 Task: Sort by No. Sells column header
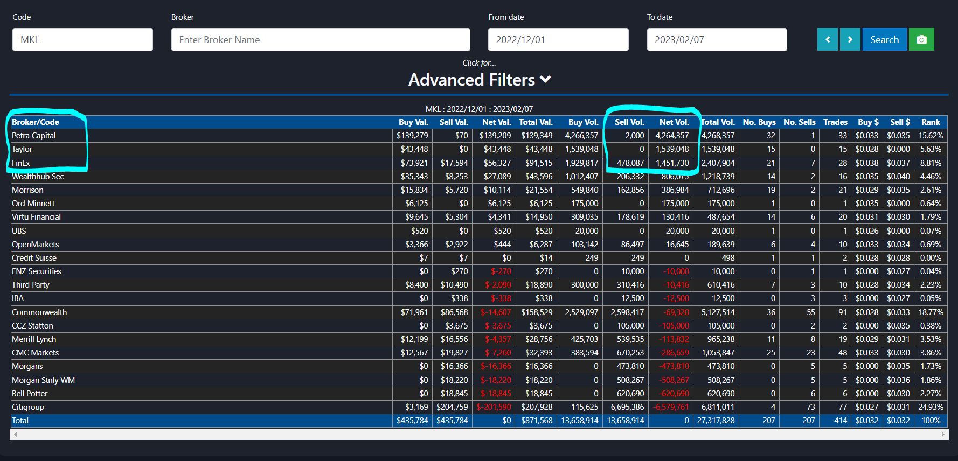[x=800, y=122]
